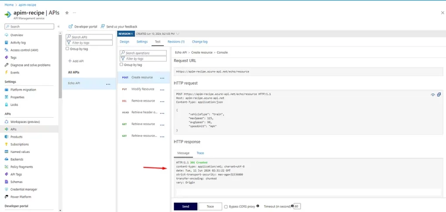Show the response Message tab

pyautogui.click(x=183, y=153)
